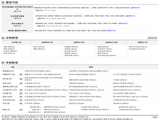Click the 한바다중 (2km) middle school entry

(72, 55)
